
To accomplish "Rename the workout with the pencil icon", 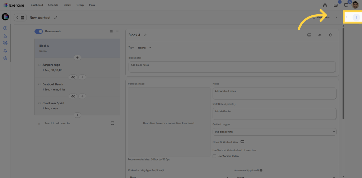I will pos(56,17).
